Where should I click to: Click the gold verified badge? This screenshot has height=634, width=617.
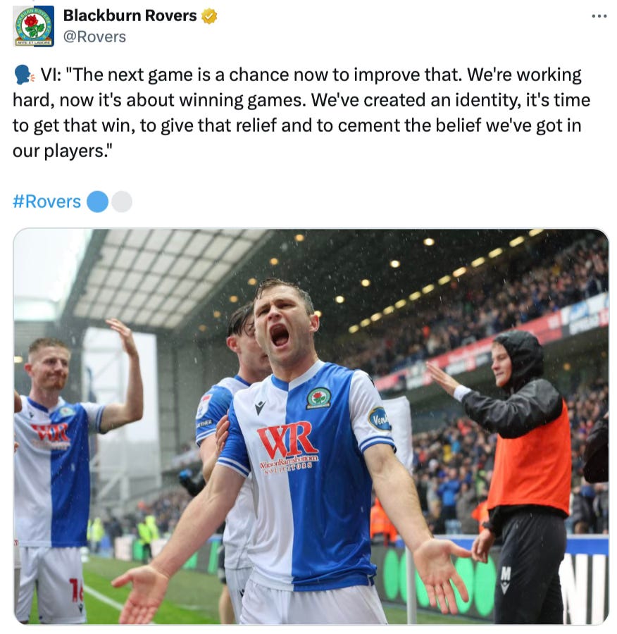[x=209, y=16]
